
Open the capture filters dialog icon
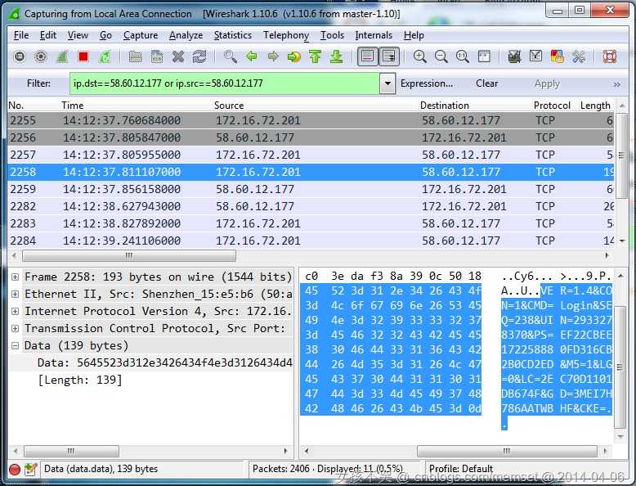pyautogui.click(x=514, y=56)
